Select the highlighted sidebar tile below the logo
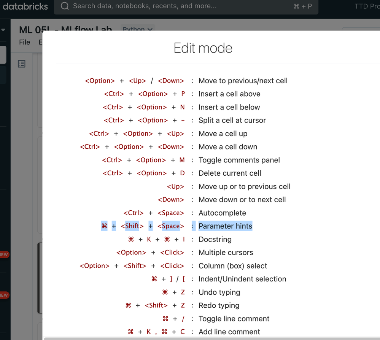Image resolution: width=380 pixels, height=340 pixels. pyautogui.click(x=2, y=54)
